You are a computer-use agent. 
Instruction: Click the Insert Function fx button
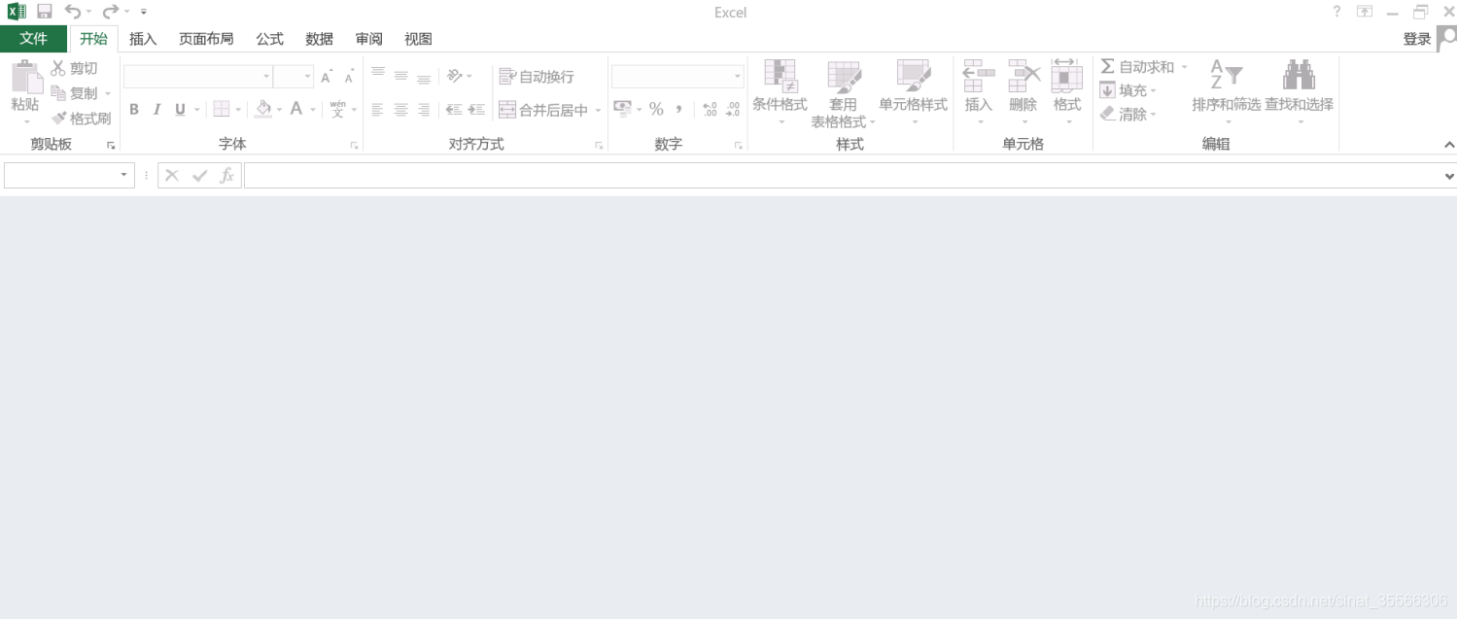[x=226, y=175]
